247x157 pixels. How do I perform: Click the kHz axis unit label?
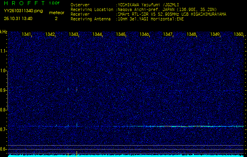click(x=4, y=31)
